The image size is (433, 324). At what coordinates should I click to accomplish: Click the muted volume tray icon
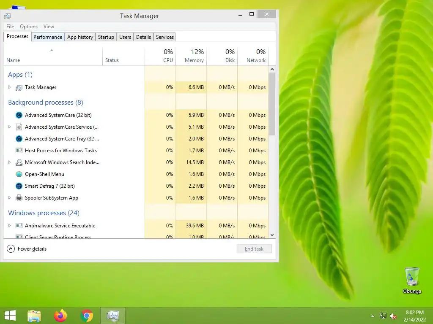pos(393,316)
